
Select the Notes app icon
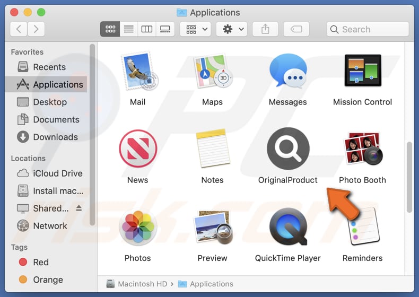click(213, 148)
